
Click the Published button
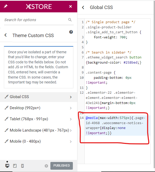(61, 166)
